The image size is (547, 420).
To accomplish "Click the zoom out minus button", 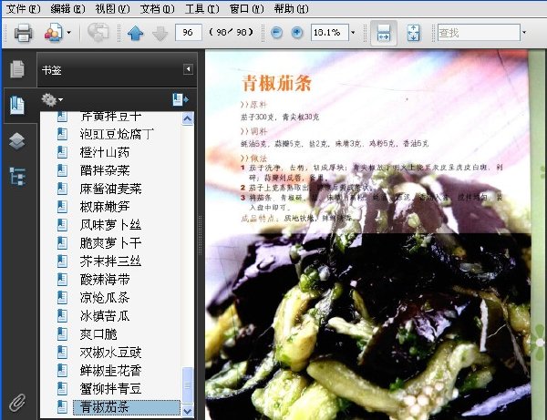I will pyautogui.click(x=276, y=33).
